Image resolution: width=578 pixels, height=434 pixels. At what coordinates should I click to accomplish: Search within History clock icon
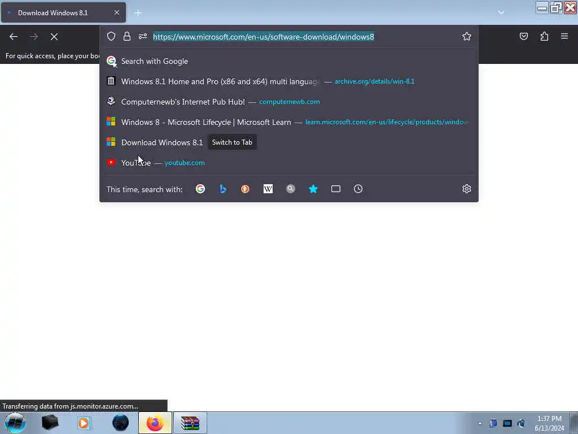(358, 189)
